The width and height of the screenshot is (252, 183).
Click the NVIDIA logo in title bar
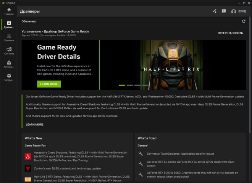point(3,3)
